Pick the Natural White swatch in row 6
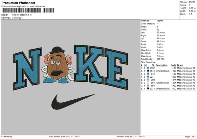 coord(148,83)
